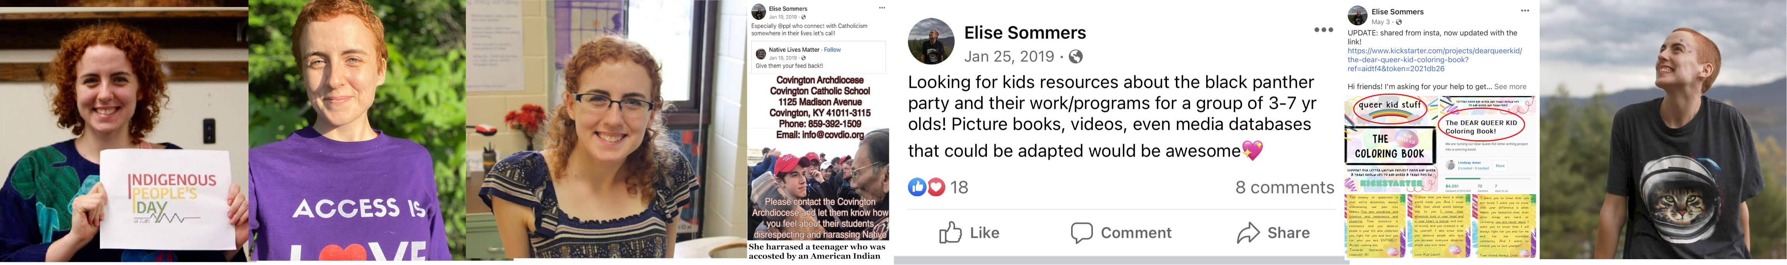Screen dimensions: 1787x265
Task: Open the 8 comments thread
Action: pos(1284,188)
